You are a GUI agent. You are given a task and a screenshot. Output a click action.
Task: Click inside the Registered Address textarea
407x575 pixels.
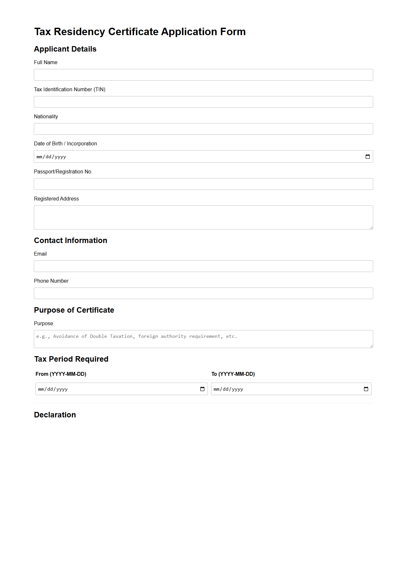pos(203,217)
